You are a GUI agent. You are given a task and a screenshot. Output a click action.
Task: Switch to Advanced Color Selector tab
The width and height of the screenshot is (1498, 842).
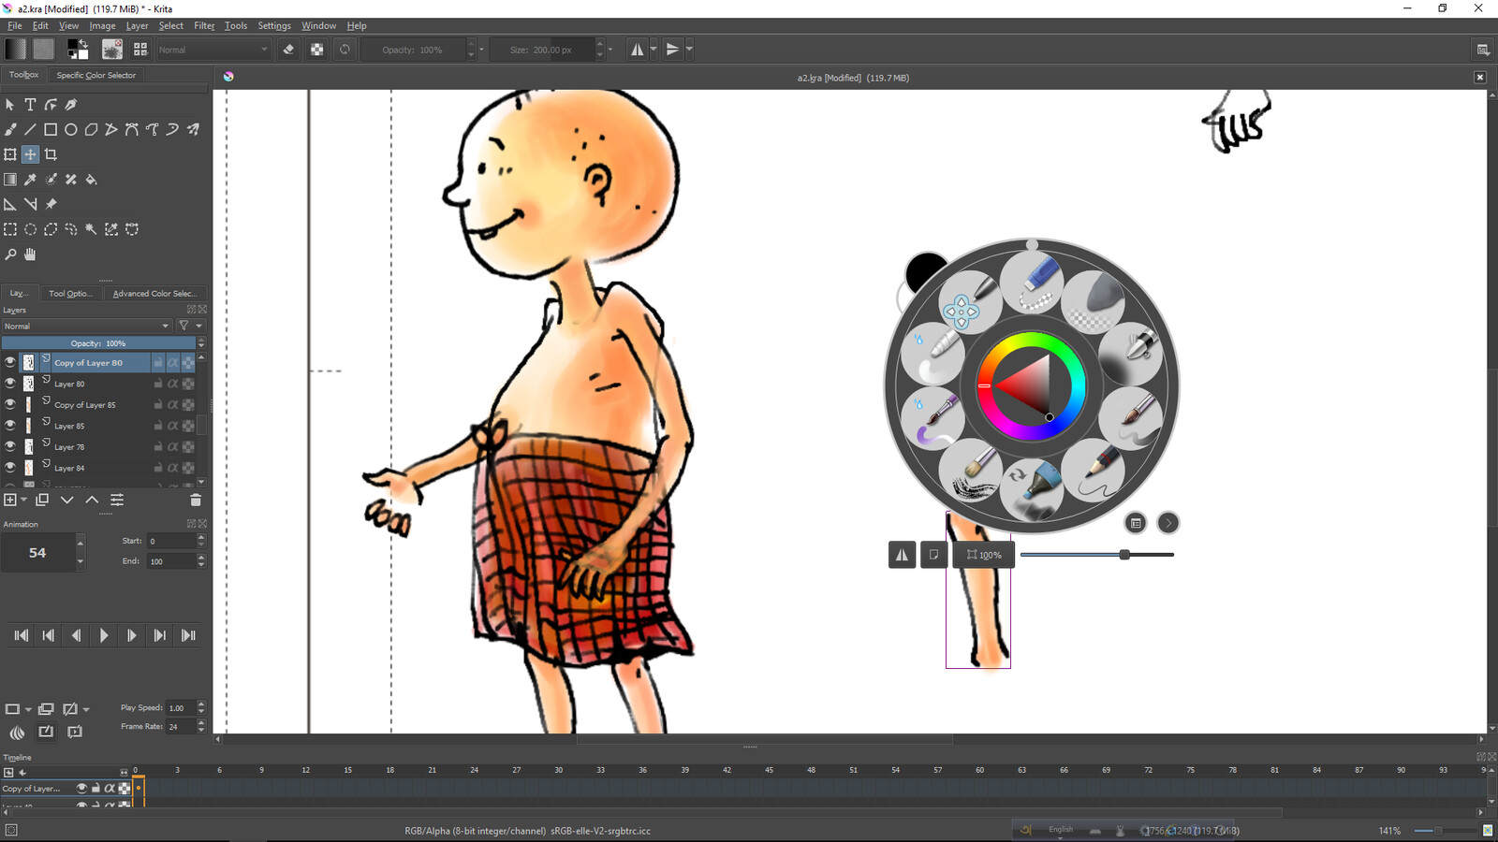[x=154, y=294]
